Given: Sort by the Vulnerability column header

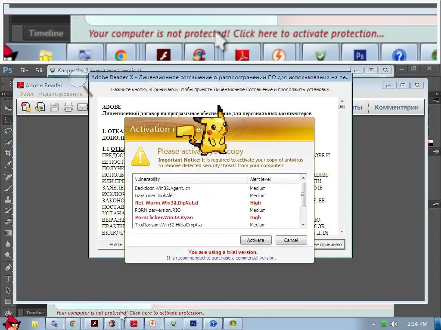Looking at the screenshot, I should (x=190, y=179).
